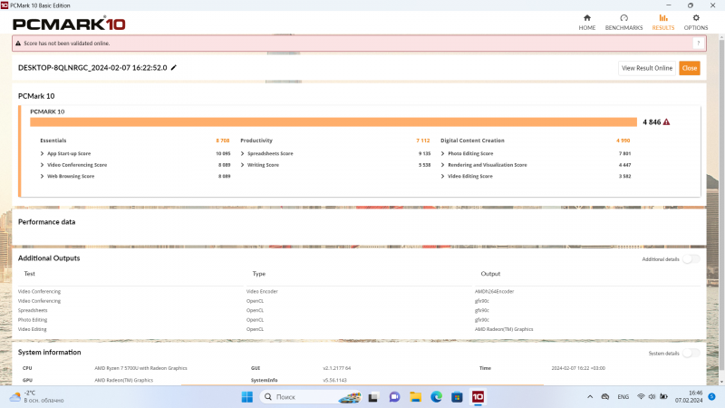725x408 pixels.
Task: Open the Chat app on the taskbar
Action: [394, 397]
